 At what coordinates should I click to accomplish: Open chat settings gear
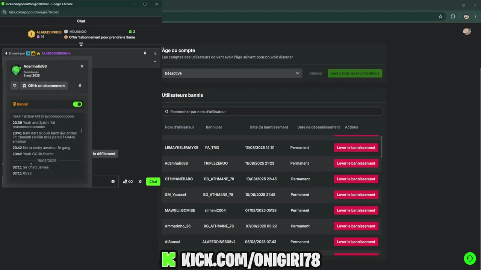(x=140, y=181)
